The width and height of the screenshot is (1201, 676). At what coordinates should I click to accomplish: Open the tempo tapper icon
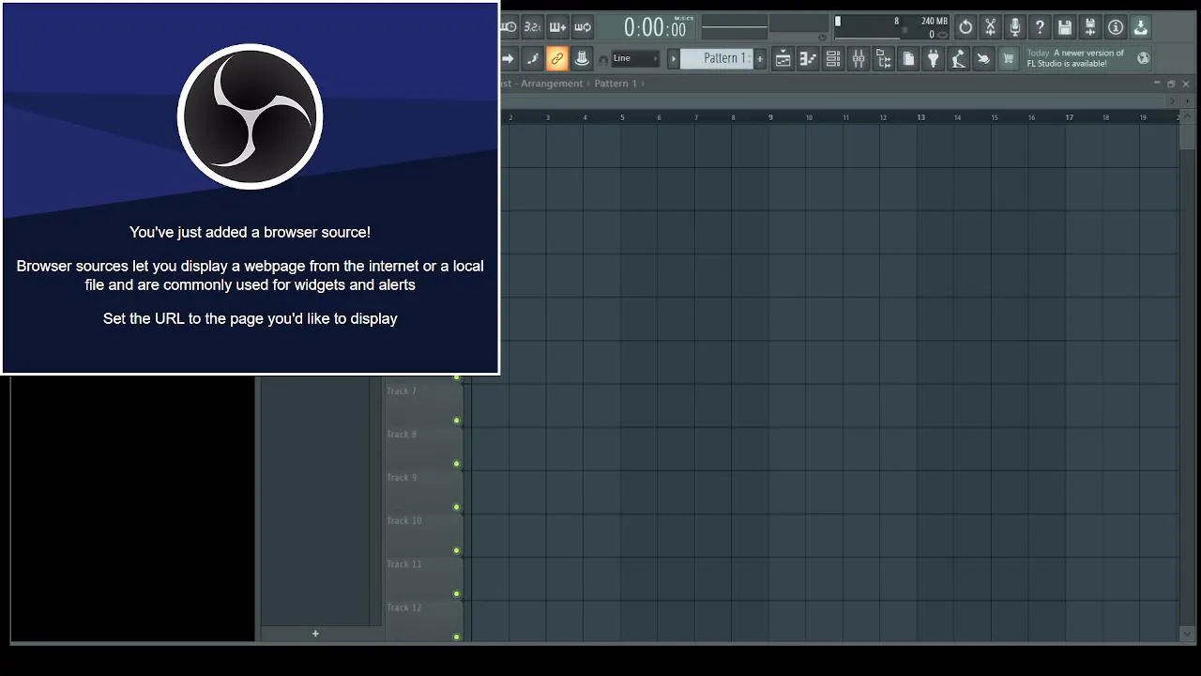coord(958,58)
